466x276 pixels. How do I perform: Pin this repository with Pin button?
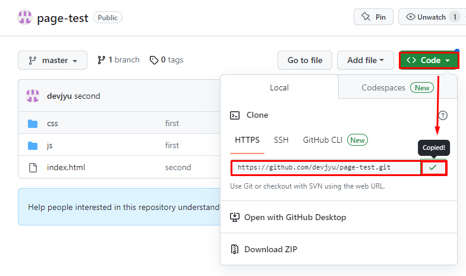click(373, 17)
